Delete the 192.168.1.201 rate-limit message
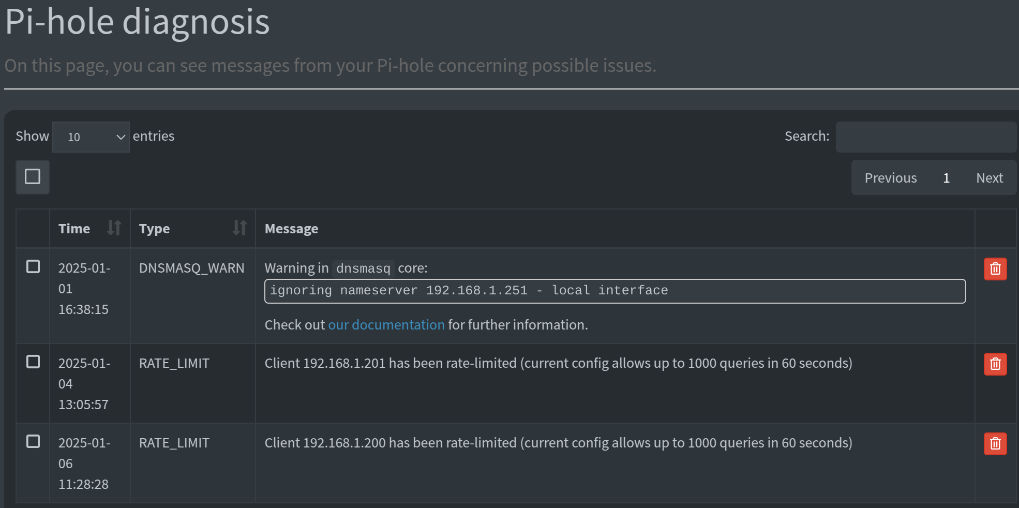The width and height of the screenshot is (1019, 508). (995, 364)
